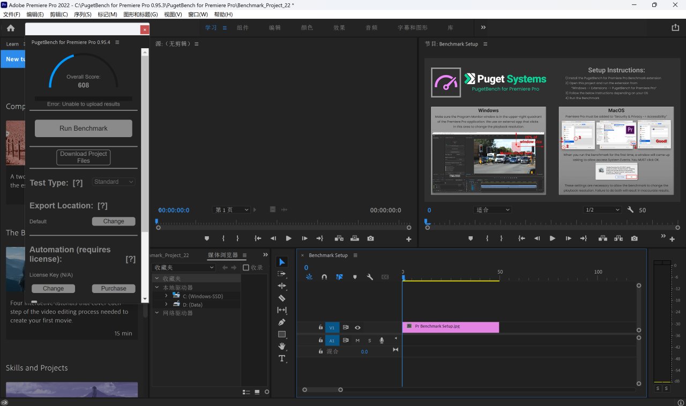Click the Home icon
The height and width of the screenshot is (406, 686).
click(11, 28)
